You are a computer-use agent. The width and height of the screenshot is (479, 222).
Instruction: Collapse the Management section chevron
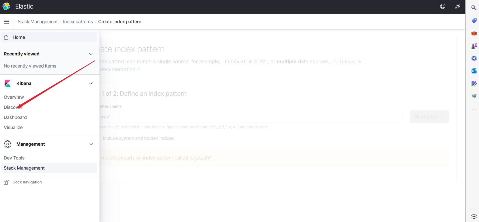[91, 144]
